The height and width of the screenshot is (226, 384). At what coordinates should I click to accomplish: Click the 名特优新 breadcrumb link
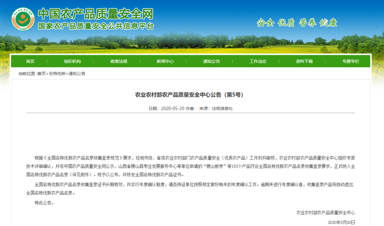point(57,74)
